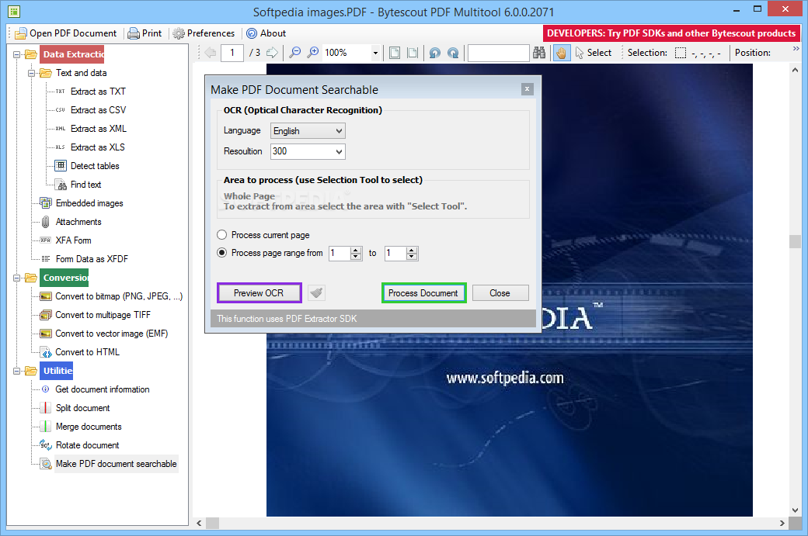
Task: Click the Preview OCR button
Action: coord(259,292)
